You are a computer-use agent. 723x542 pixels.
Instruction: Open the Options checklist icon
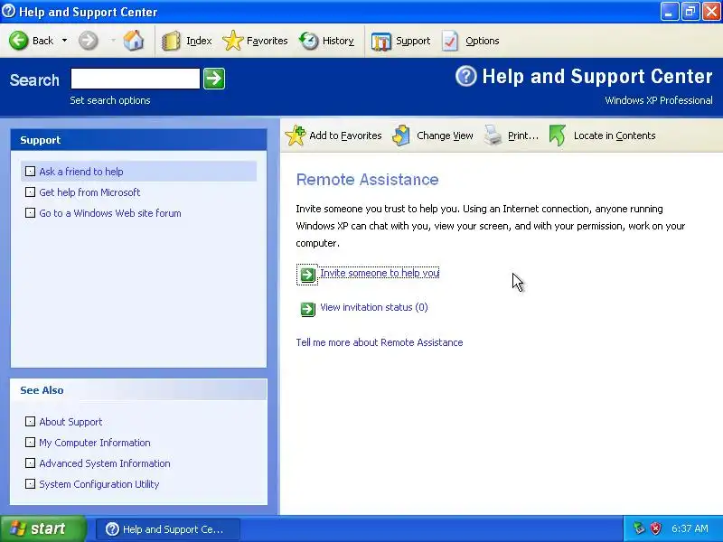click(x=450, y=41)
